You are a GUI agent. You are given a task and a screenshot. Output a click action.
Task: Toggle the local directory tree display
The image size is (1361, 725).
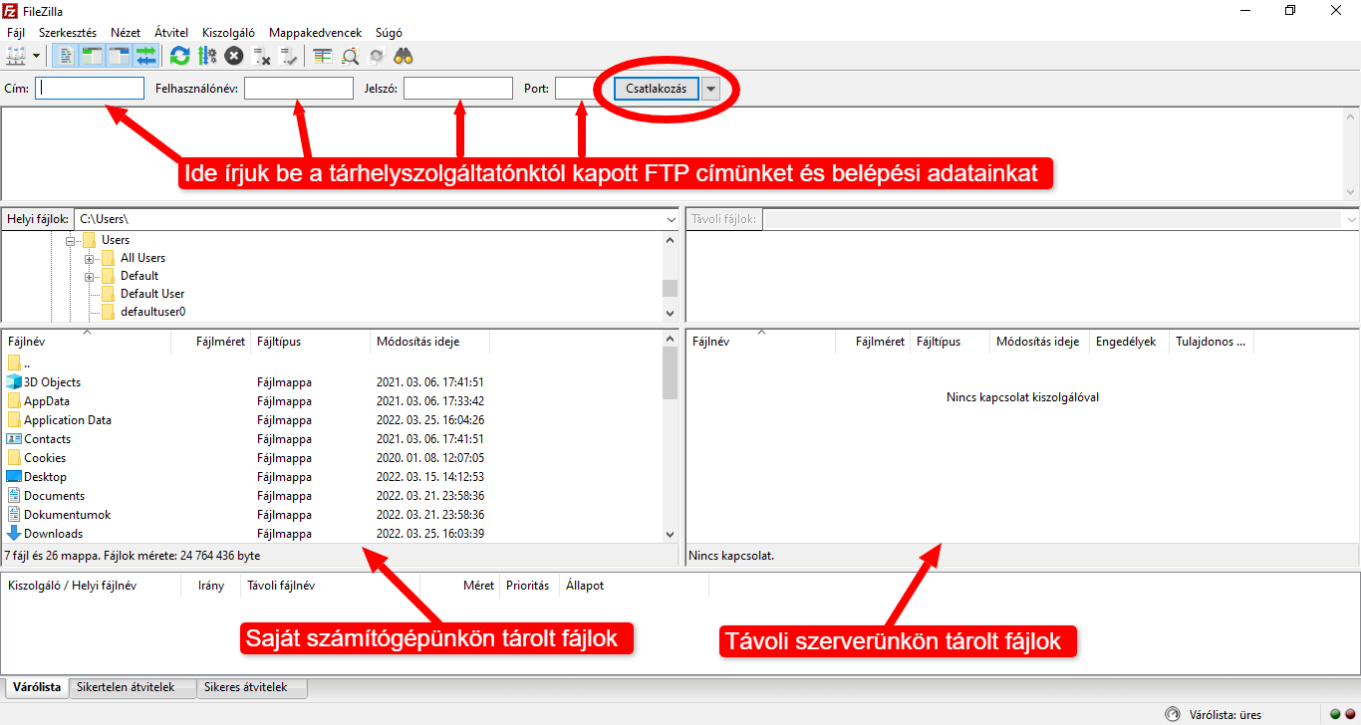pyautogui.click(x=92, y=56)
